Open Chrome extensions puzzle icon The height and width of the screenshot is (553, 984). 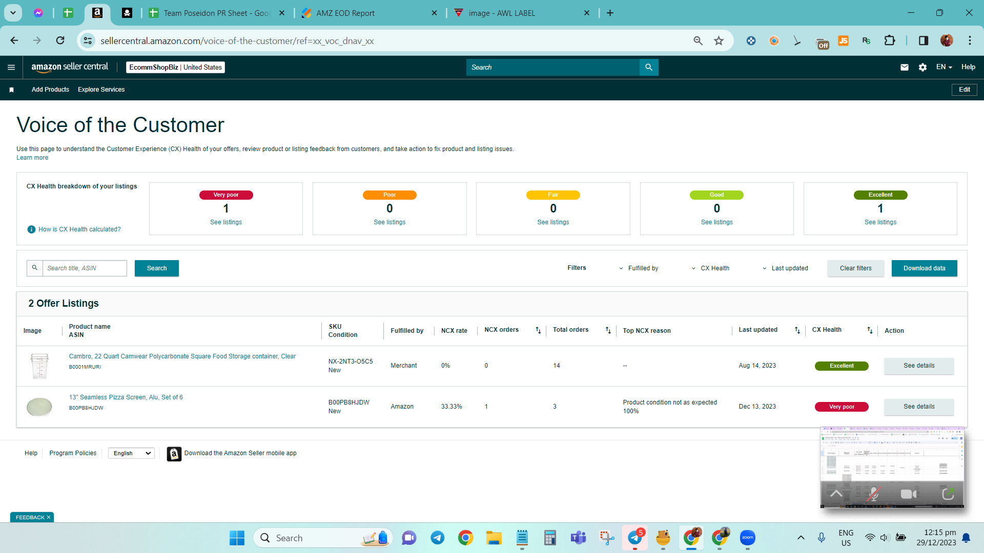890,40
